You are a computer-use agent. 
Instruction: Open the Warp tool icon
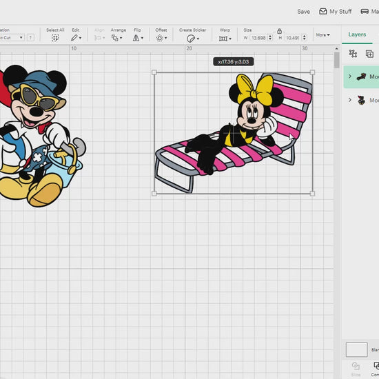(x=223, y=39)
